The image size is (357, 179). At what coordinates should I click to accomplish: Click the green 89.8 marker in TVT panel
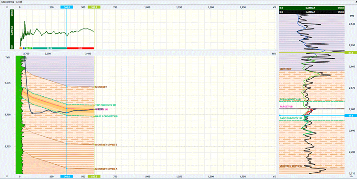pyautogui.click(x=351, y=53)
